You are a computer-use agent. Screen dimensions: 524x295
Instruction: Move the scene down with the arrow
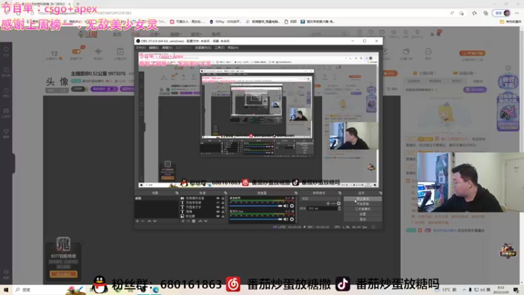155,221
